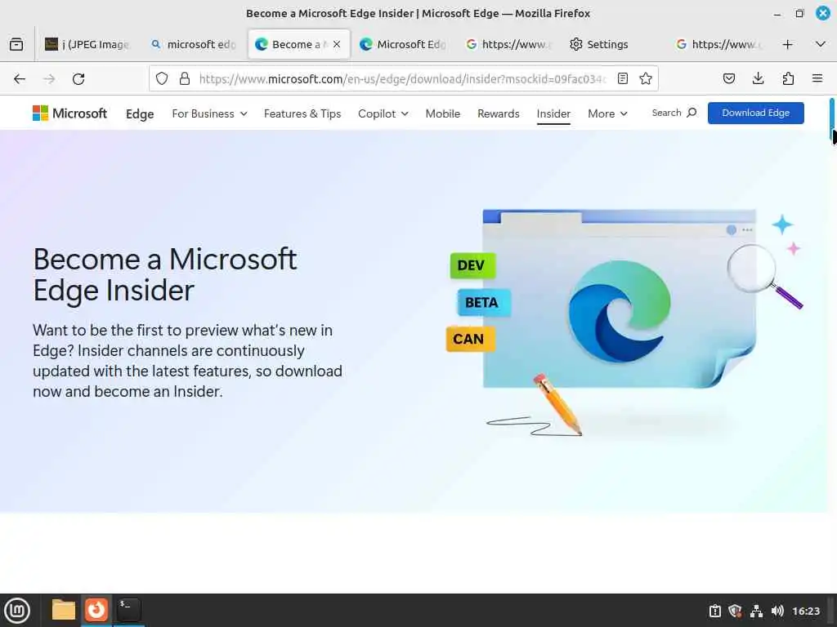Open the network connections tray icon
Viewport: 837px width, 627px height.
pos(756,611)
